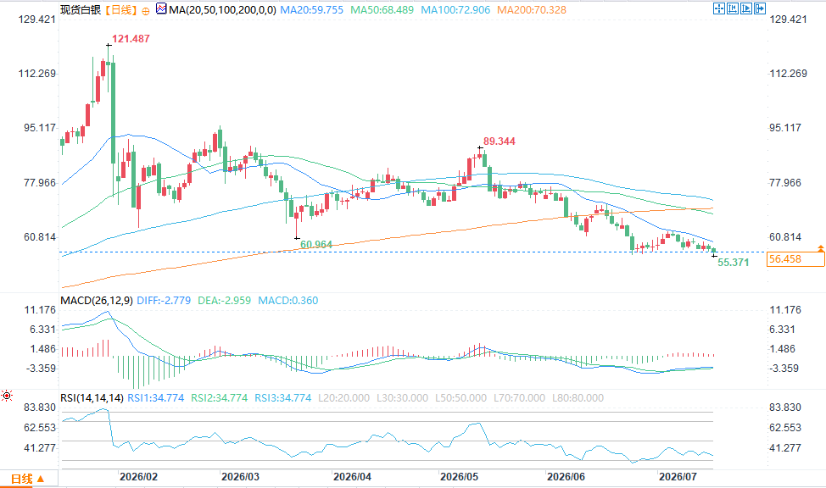Screen dimensions: 826x488
Task: Select the RSI(14,14,14) indicator label
Action: (92, 398)
